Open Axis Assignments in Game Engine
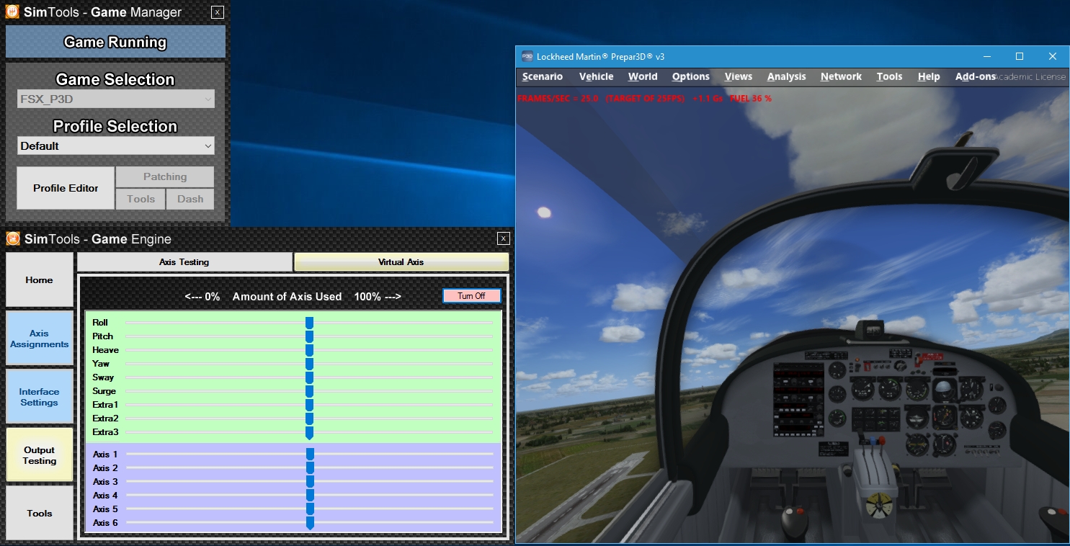1070x546 pixels. (40, 339)
